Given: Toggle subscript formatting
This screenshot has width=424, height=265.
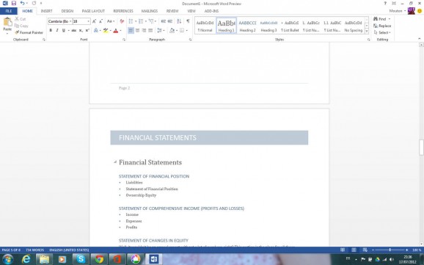Looking at the screenshot, I should point(81,30).
